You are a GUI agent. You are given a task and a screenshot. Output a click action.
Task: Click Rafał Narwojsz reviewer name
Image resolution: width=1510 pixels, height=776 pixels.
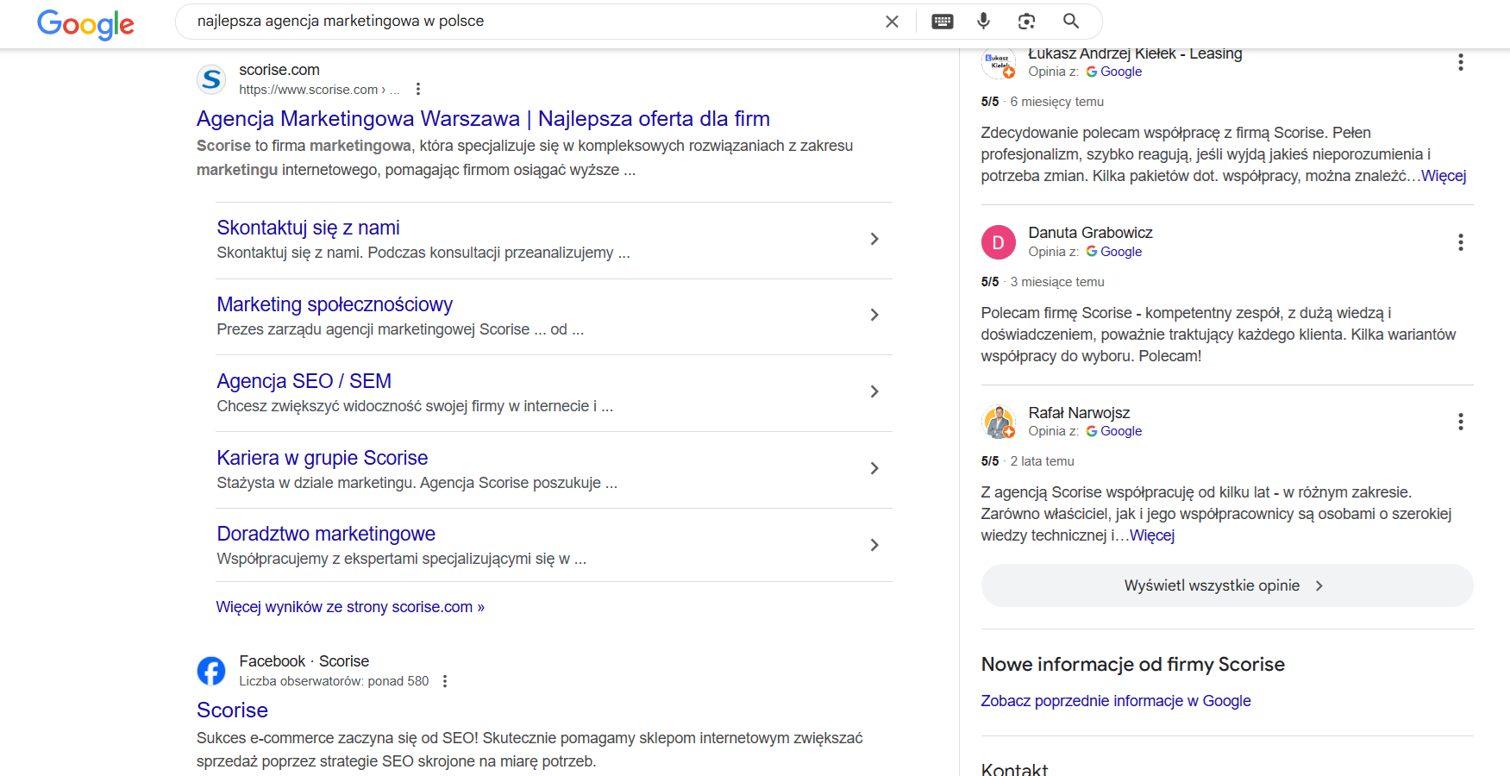[1080, 413]
